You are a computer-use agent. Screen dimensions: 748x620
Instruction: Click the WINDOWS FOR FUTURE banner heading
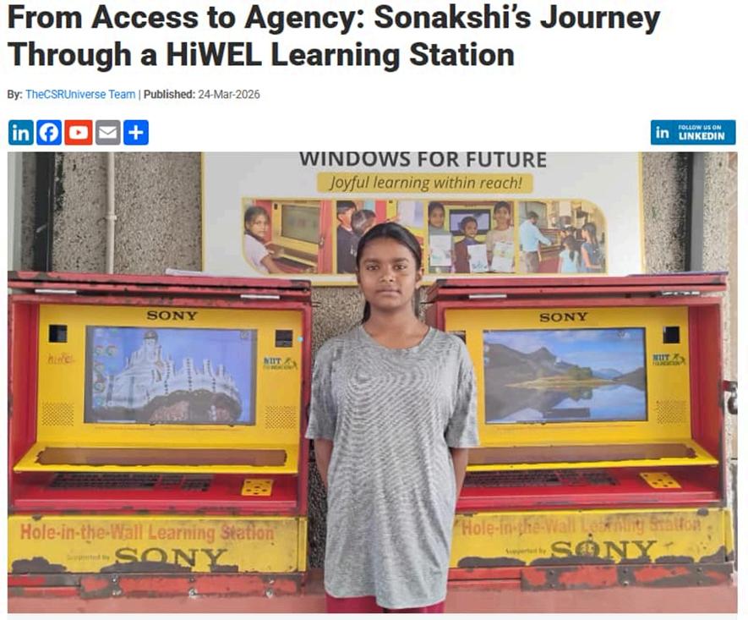423,161
